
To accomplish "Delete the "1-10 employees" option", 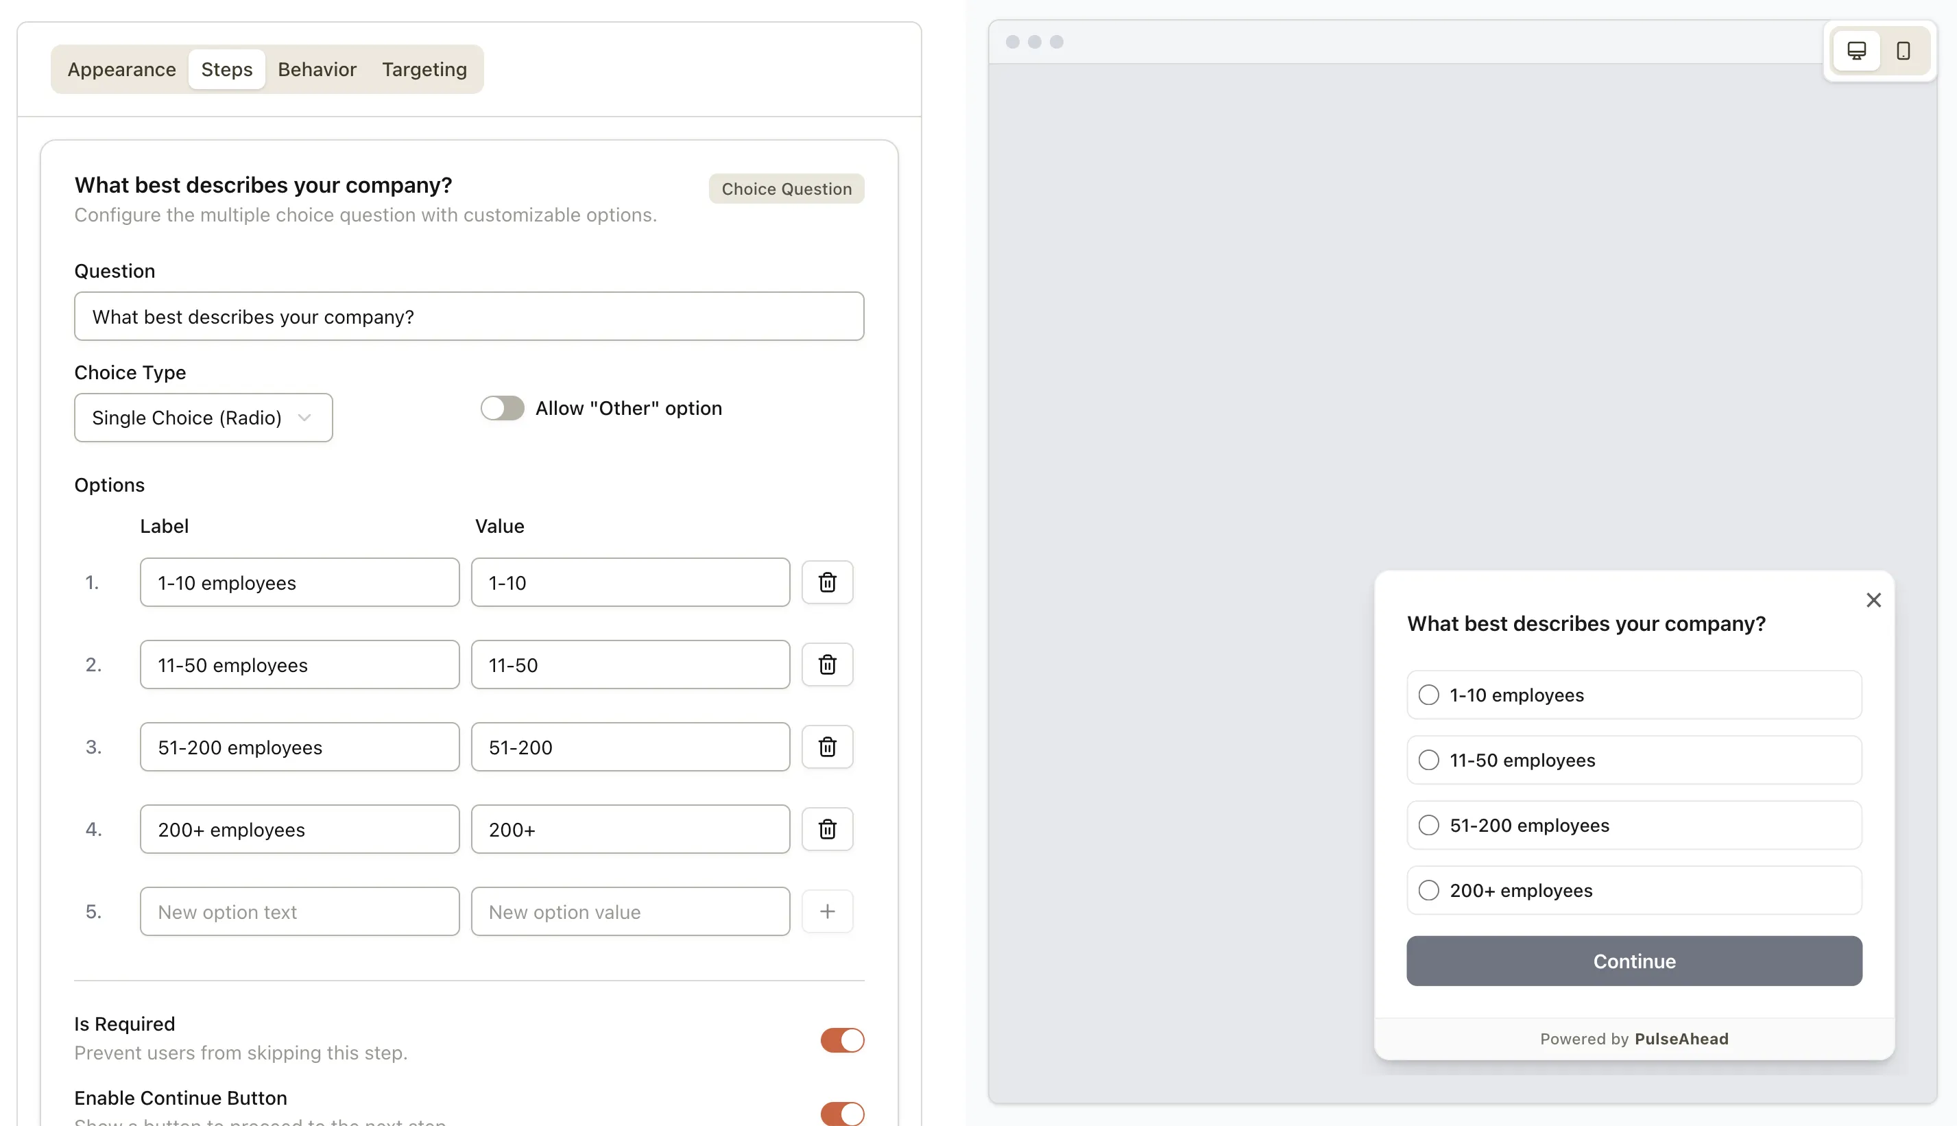I will click(826, 582).
